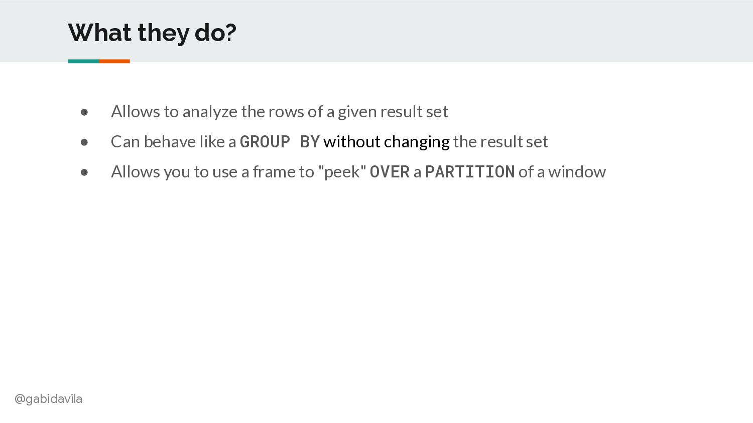Click the first bullet point dot
Screen dimensions: 753x423
pos(84,112)
